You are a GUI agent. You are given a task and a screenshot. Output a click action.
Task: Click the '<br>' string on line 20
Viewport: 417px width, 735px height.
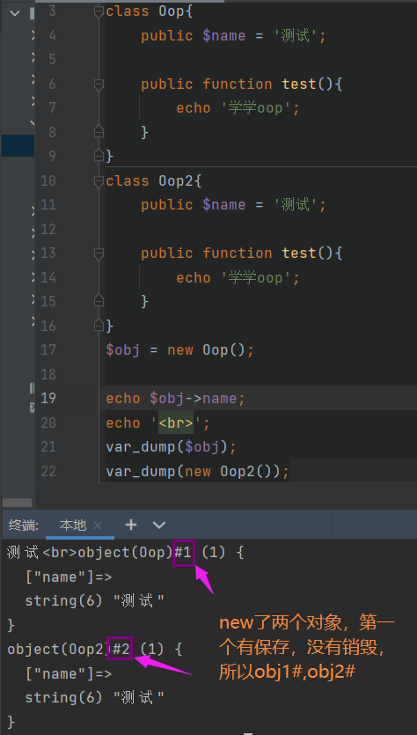(x=176, y=423)
